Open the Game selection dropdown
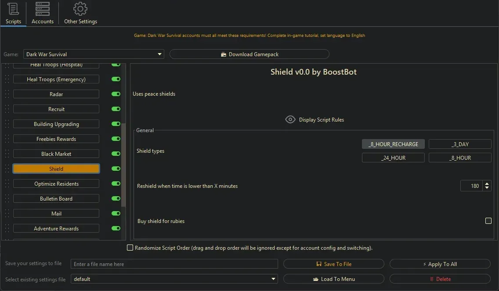Image resolution: width=499 pixels, height=291 pixels. (x=94, y=54)
